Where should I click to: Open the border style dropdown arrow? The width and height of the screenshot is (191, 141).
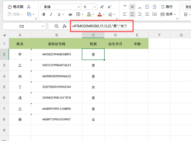point(83,14)
